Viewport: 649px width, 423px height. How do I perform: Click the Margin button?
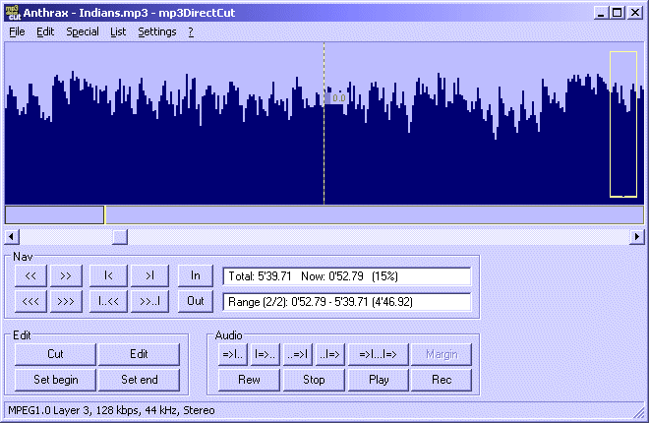442,354
